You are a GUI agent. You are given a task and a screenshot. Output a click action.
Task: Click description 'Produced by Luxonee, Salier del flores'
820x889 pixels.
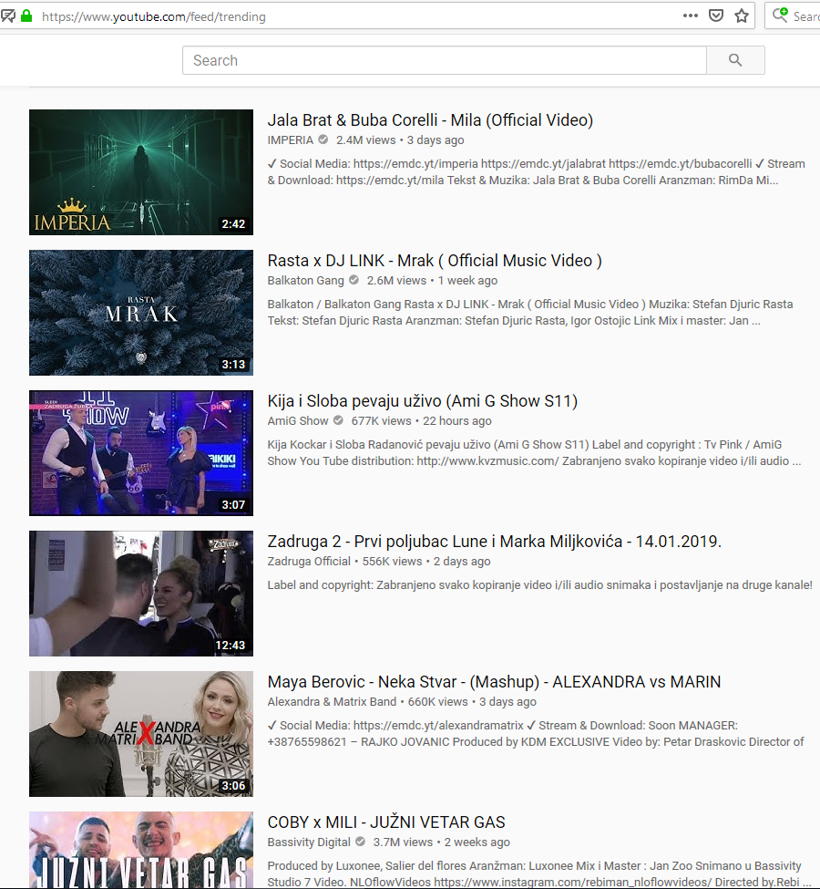538,874
